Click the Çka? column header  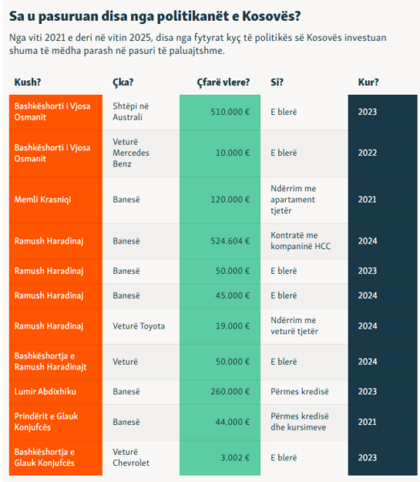tap(123, 82)
